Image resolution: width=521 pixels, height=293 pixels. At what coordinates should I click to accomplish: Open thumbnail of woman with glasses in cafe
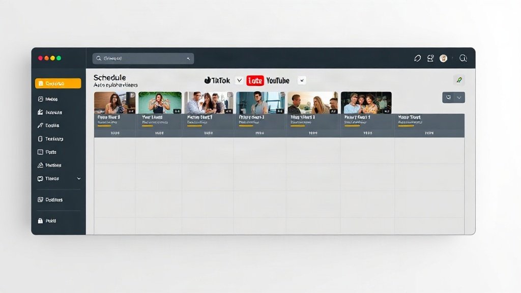(x=114, y=103)
